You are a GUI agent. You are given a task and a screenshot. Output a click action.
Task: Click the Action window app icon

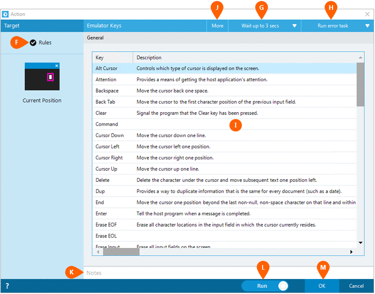[x=5, y=14]
